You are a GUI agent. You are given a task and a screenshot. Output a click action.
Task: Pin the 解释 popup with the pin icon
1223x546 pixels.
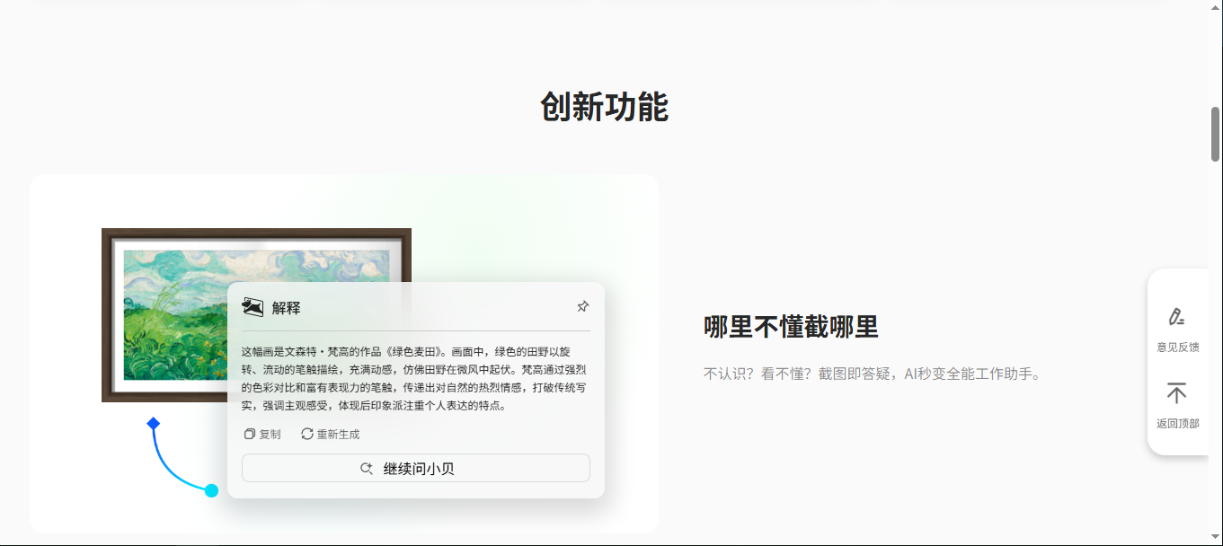(x=582, y=307)
